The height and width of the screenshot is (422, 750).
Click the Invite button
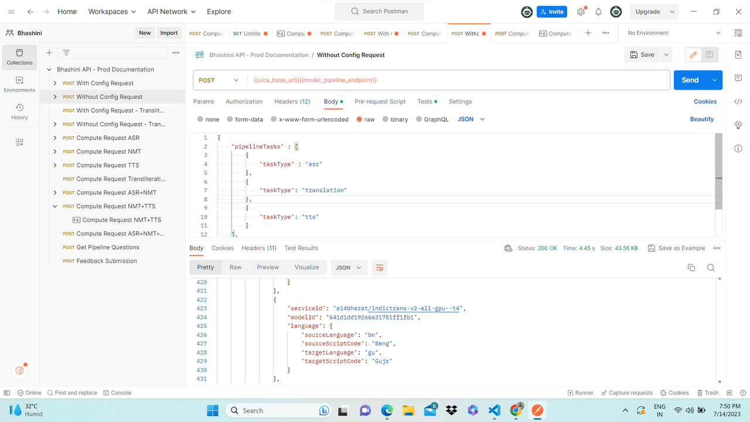point(552,12)
